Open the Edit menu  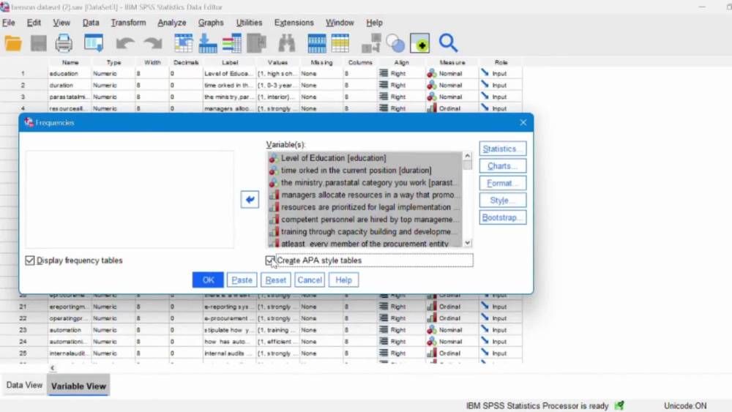[x=34, y=23]
